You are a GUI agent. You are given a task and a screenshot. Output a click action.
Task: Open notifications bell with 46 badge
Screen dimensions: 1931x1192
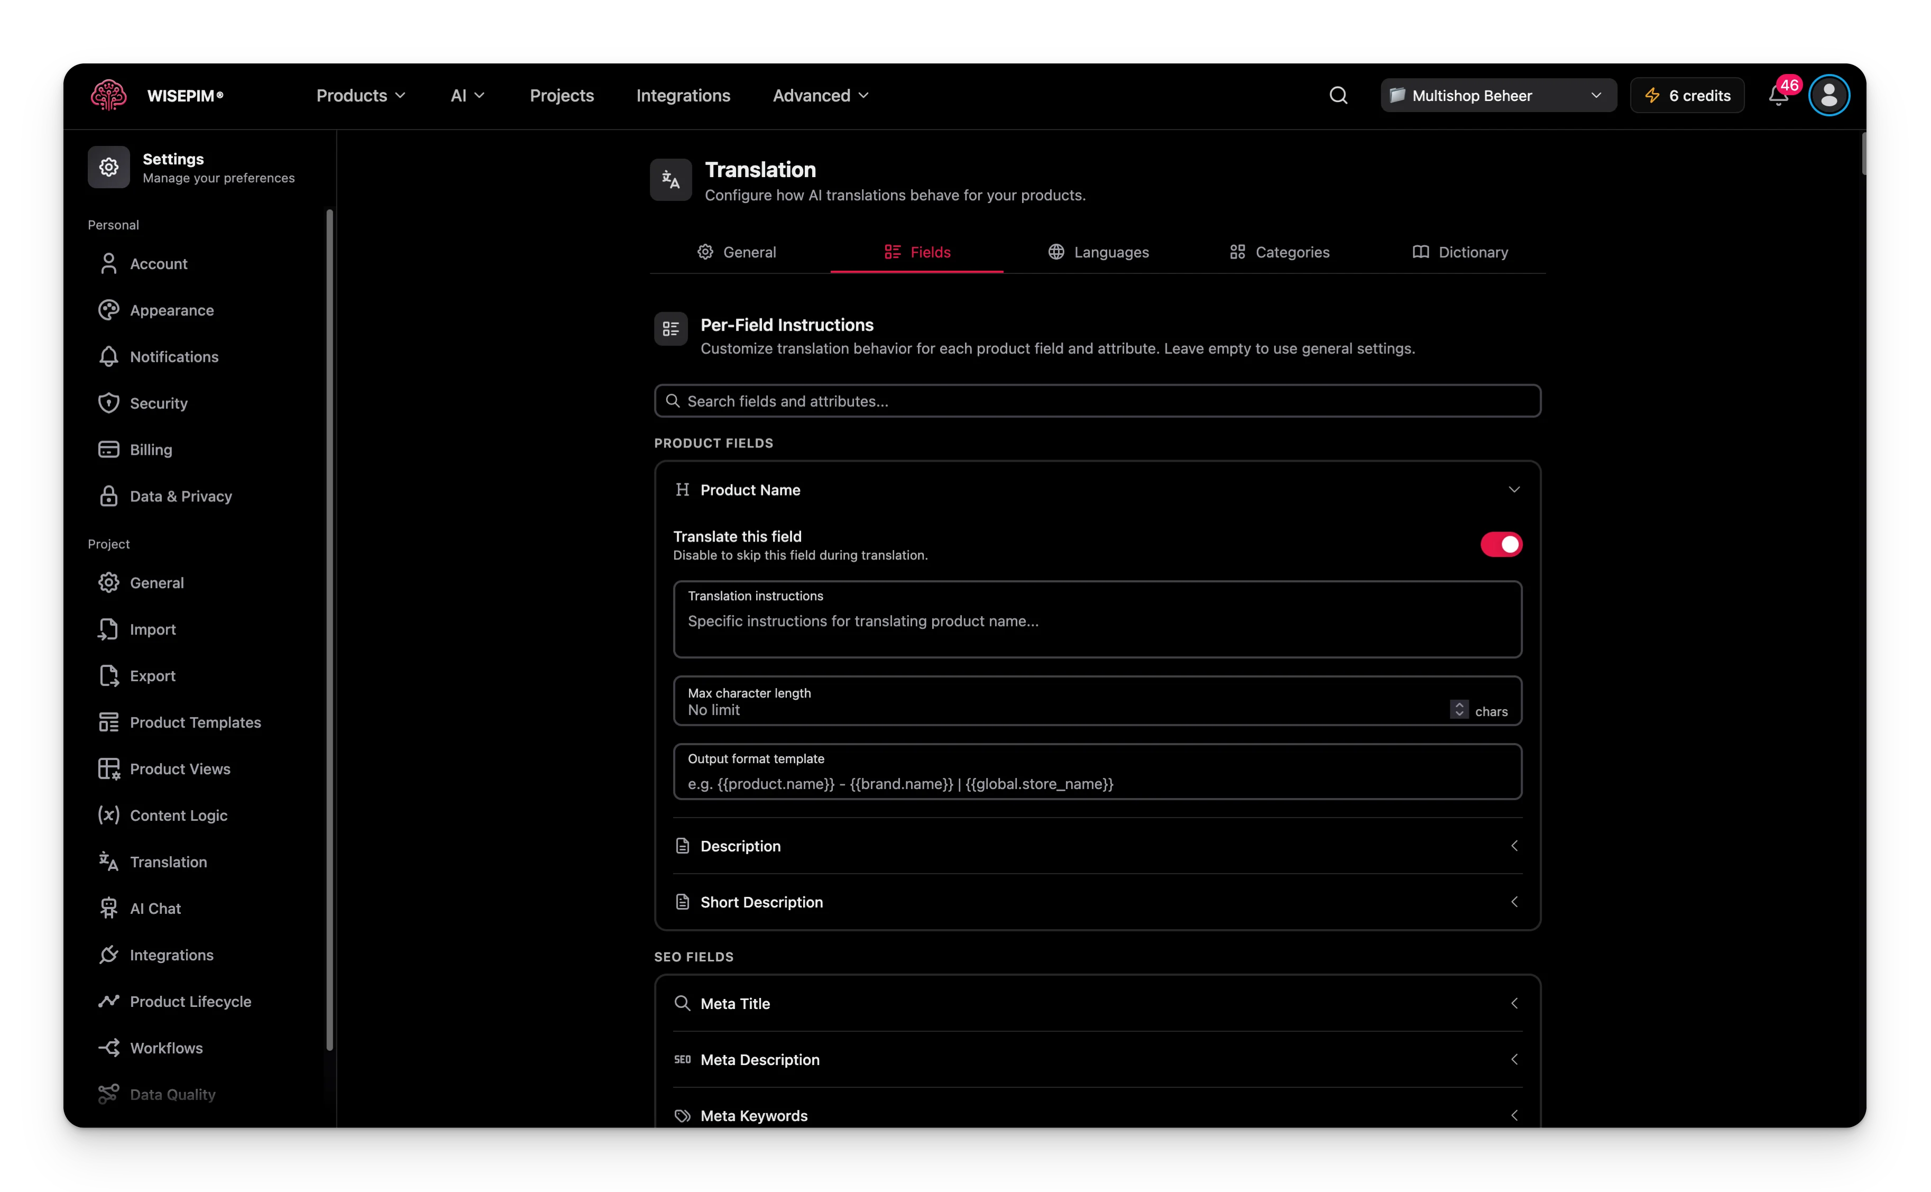[1777, 95]
